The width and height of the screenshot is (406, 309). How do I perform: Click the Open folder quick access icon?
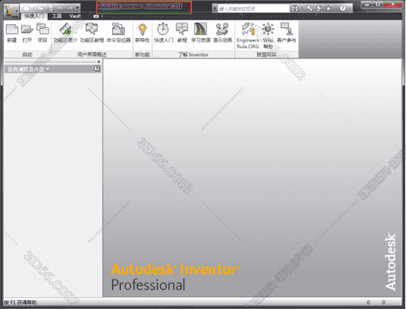point(40,8)
